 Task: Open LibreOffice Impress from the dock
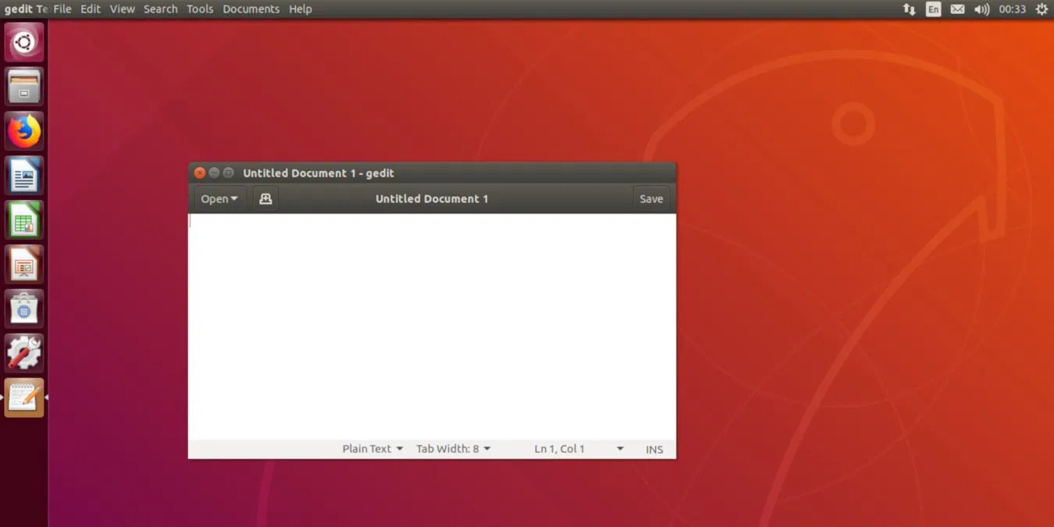23,264
